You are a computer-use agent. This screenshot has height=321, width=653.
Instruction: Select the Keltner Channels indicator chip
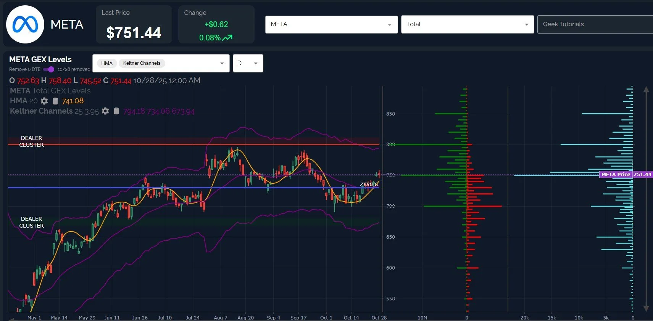pos(142,63)
